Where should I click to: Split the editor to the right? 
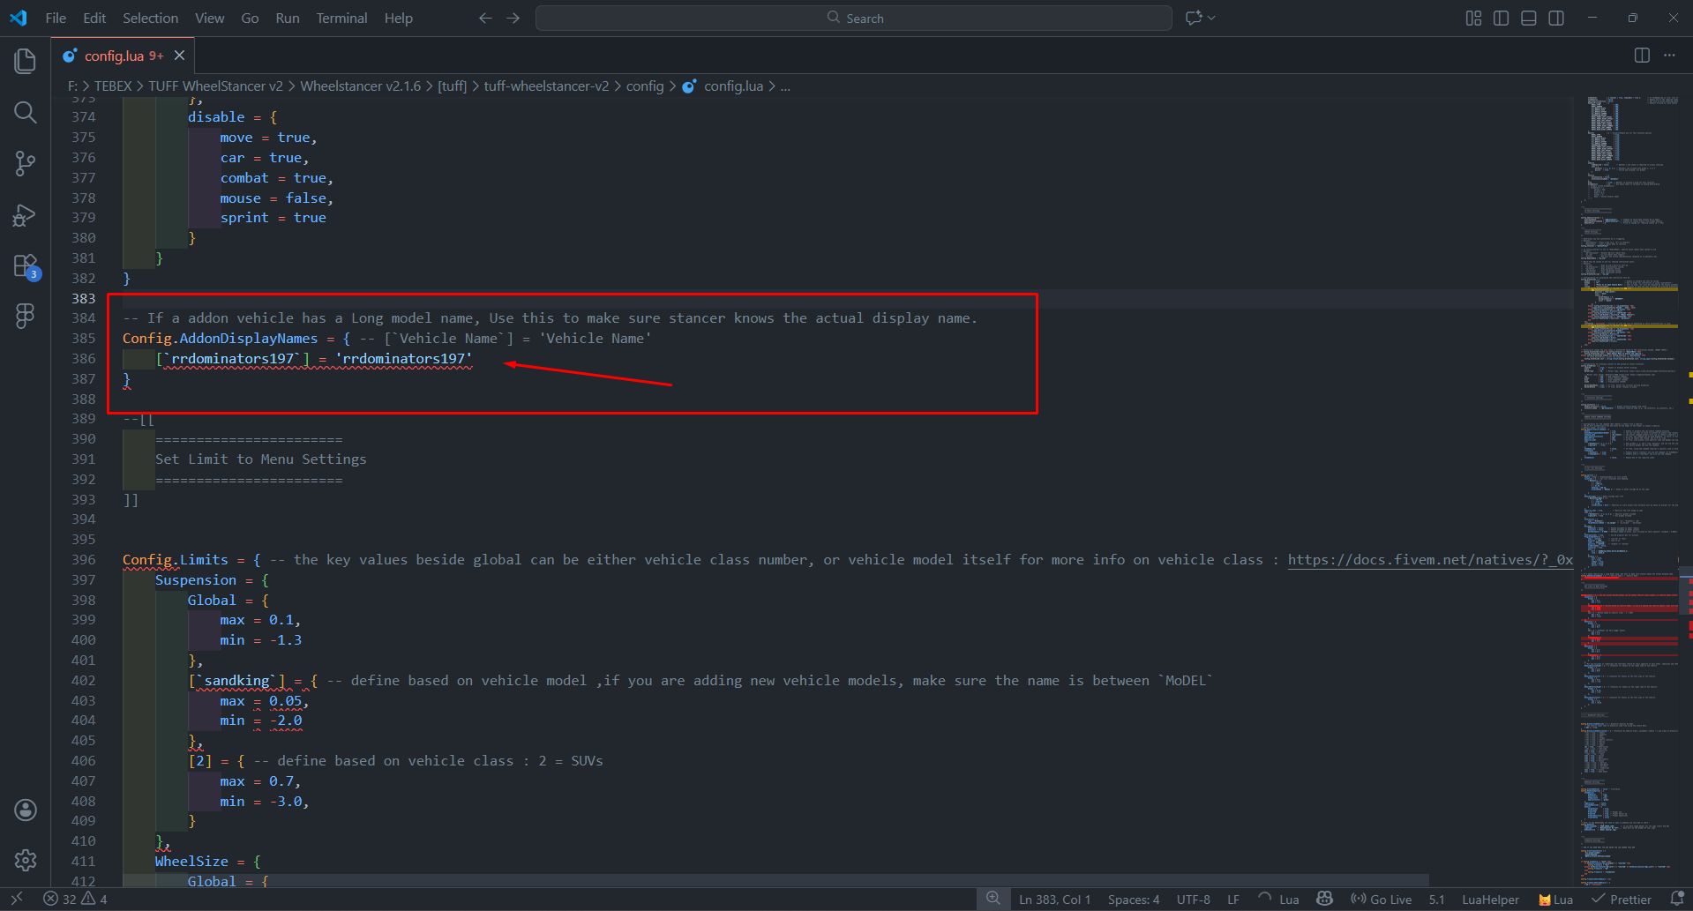pyautogui.click(x=1641, y=56)
